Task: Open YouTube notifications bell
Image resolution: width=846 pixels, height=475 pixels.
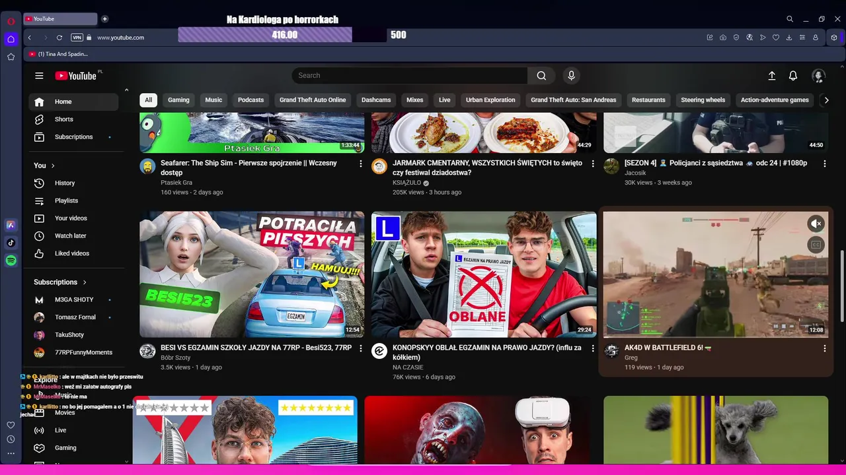Action: (793, 76)
